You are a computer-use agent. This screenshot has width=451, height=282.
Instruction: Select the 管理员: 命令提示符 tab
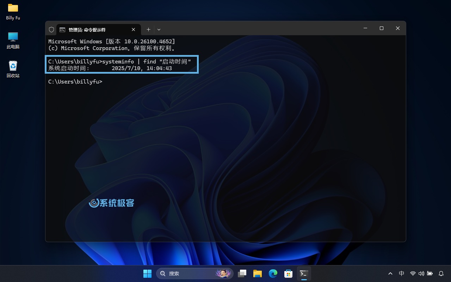(98, 30)
